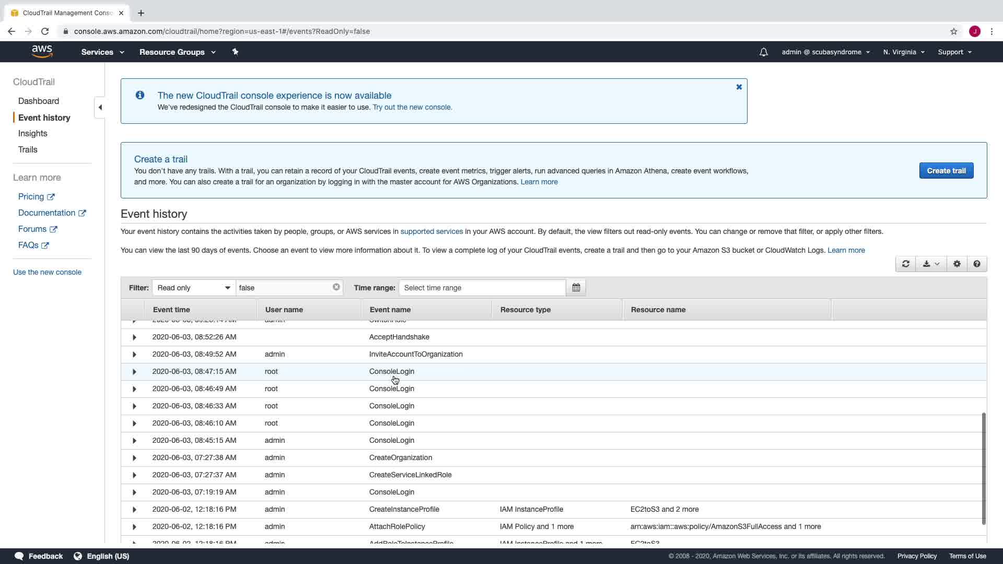The width and height of the screenshot is (1003, 564).
Task: Expand the CreateOrganization event row
Action: click(134, 458)
